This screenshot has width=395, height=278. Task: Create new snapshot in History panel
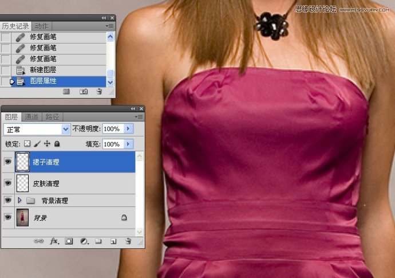pyautogui.click(x=84, y=91)
